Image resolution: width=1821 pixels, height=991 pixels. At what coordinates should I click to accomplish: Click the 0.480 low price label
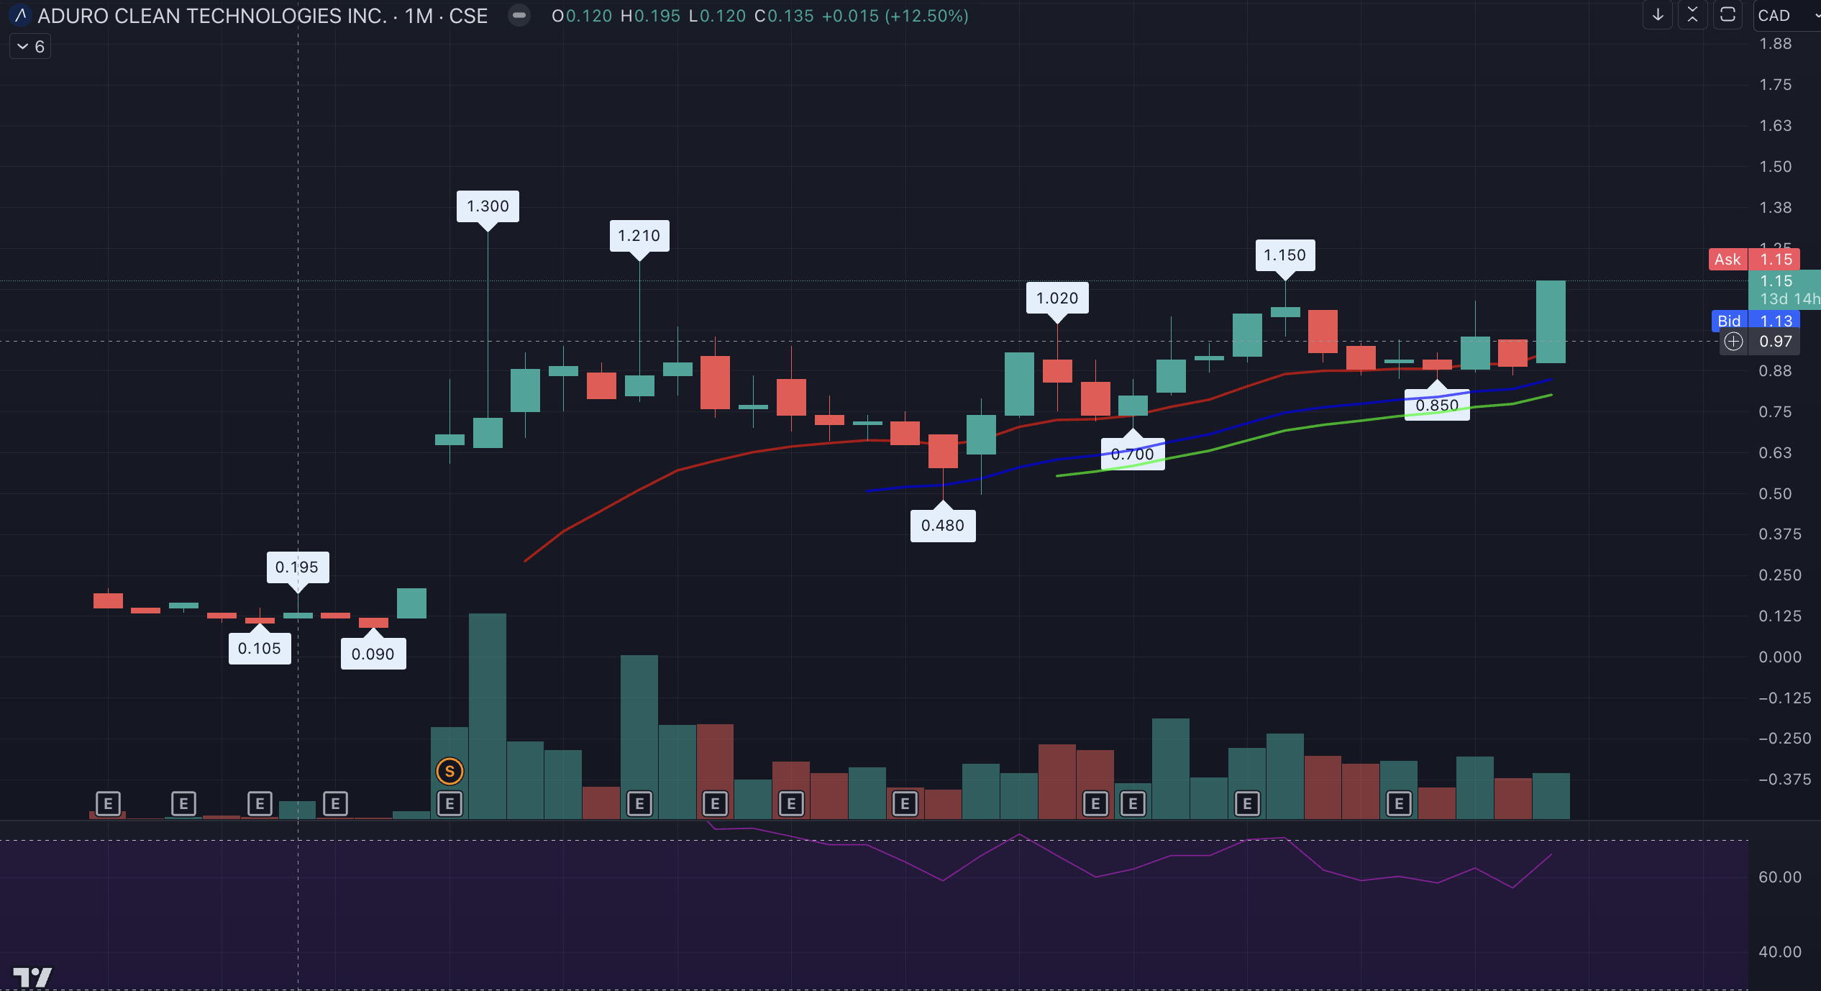[943, 526]
